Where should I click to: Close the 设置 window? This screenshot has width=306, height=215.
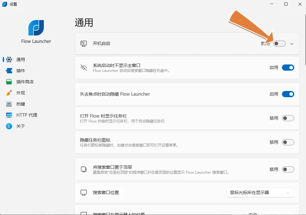pyautogui.click(x=300, y=4)
